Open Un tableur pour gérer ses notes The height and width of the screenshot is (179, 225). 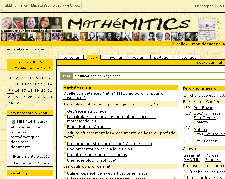coord(97,155)
